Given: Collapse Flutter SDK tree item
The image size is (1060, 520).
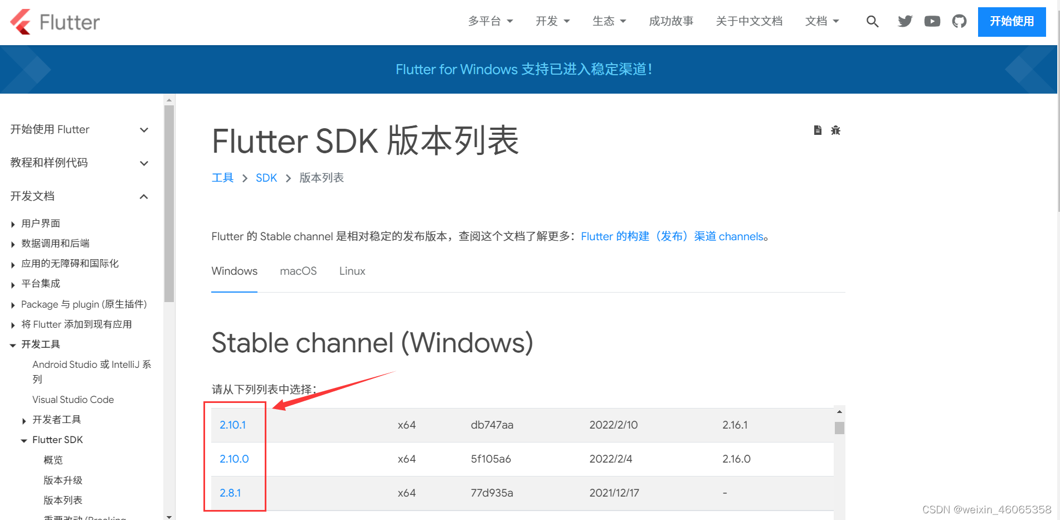Looking at the screenshot, I should [24, 440].
